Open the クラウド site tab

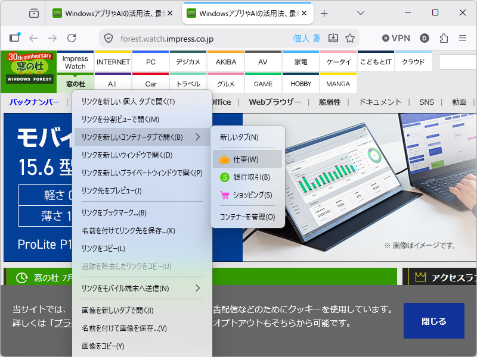click(x=413, y=62)
